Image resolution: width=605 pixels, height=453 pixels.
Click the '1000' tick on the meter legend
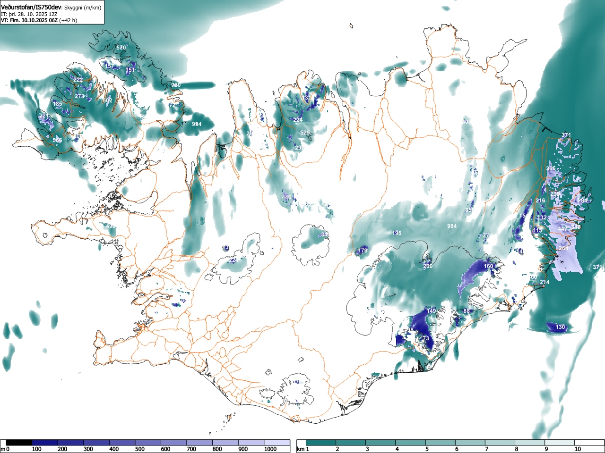(270, 449)
